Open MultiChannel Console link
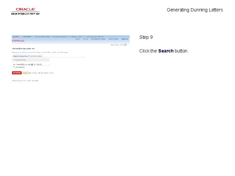The height and width of the screenshot is (176, 235). pyautogui.click(x=98, y=39)
